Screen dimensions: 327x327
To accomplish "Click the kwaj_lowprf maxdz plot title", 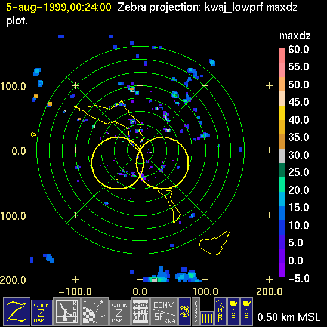I will click(x=251, y=8).
